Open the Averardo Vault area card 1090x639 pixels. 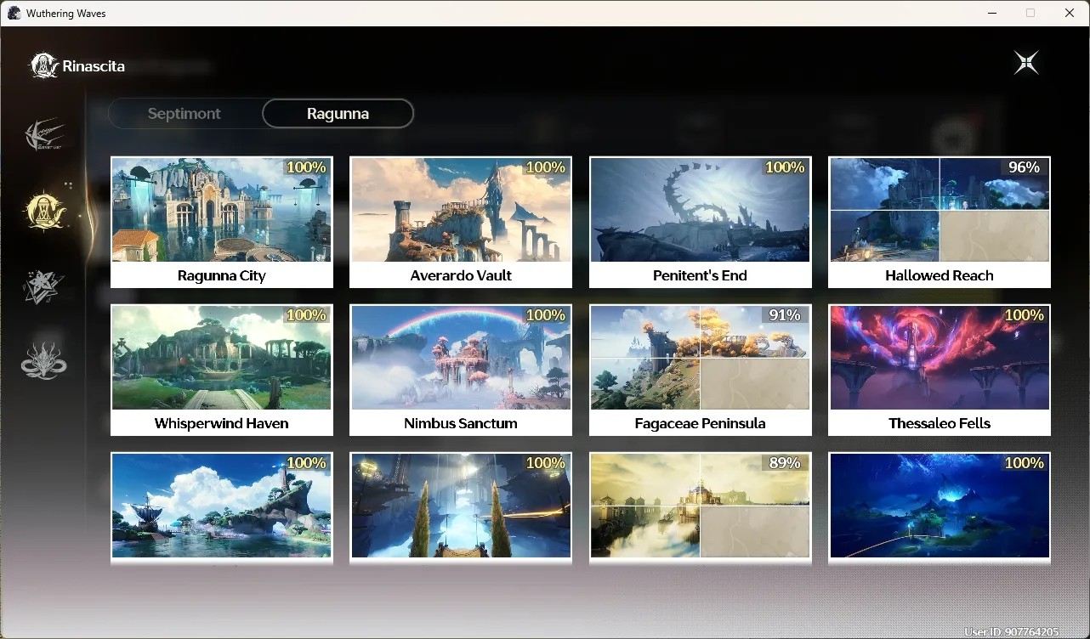[x=461, y=223]
